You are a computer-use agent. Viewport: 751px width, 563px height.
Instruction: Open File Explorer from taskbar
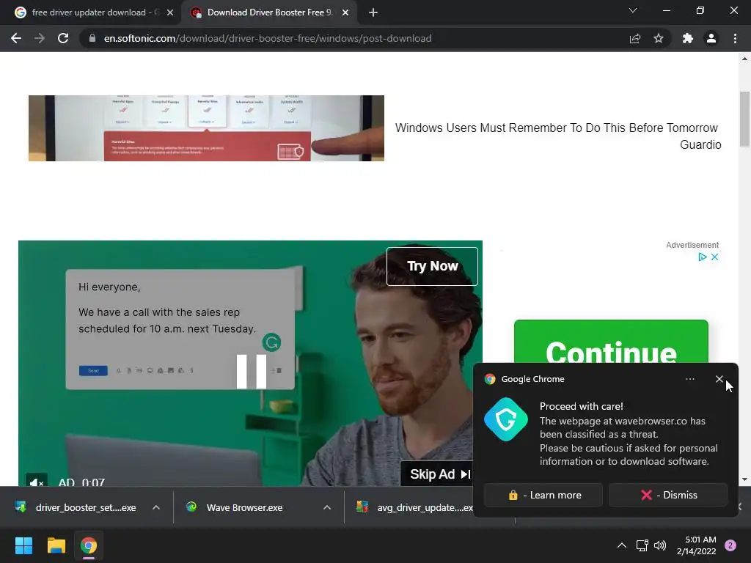pos(56,545)
